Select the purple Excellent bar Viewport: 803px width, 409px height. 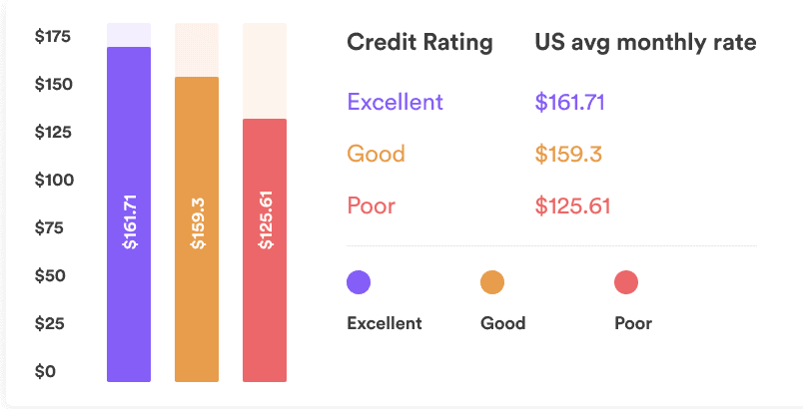[129, 213]
